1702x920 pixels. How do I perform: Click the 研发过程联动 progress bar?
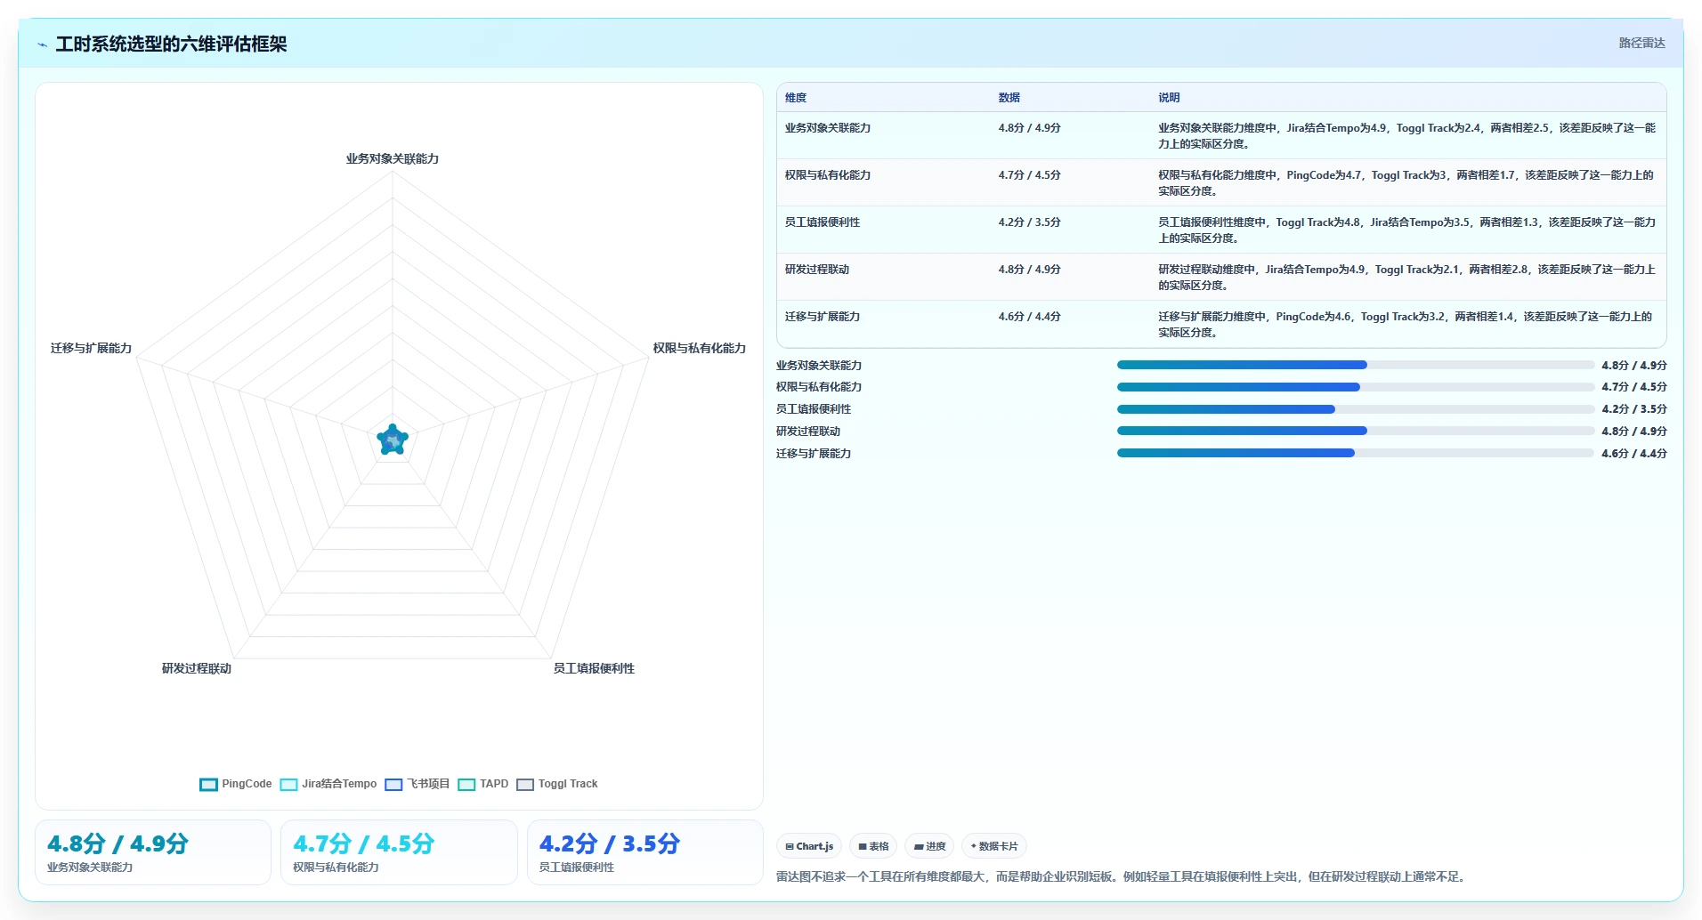point(1356,431)
